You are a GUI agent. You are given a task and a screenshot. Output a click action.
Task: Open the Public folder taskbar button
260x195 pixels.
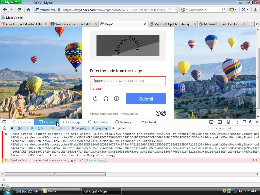coord(61,191)
